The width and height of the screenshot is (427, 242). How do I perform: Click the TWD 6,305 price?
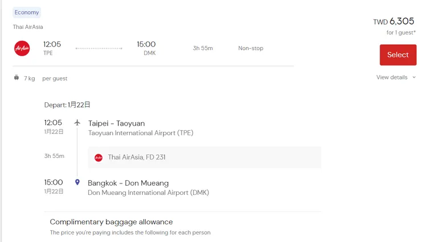tap(394, 22)
